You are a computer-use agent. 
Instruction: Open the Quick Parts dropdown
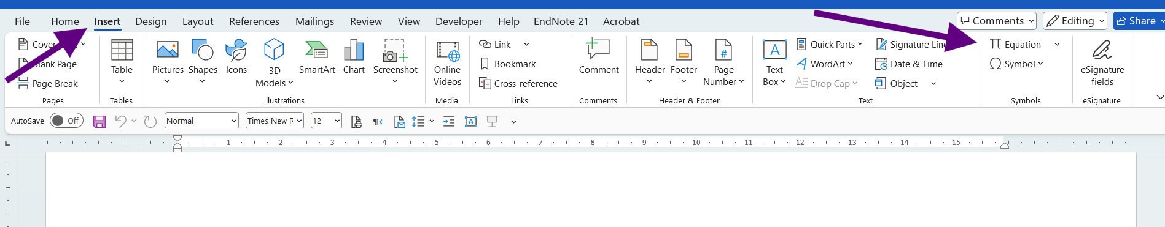click(x=830, y=44)
